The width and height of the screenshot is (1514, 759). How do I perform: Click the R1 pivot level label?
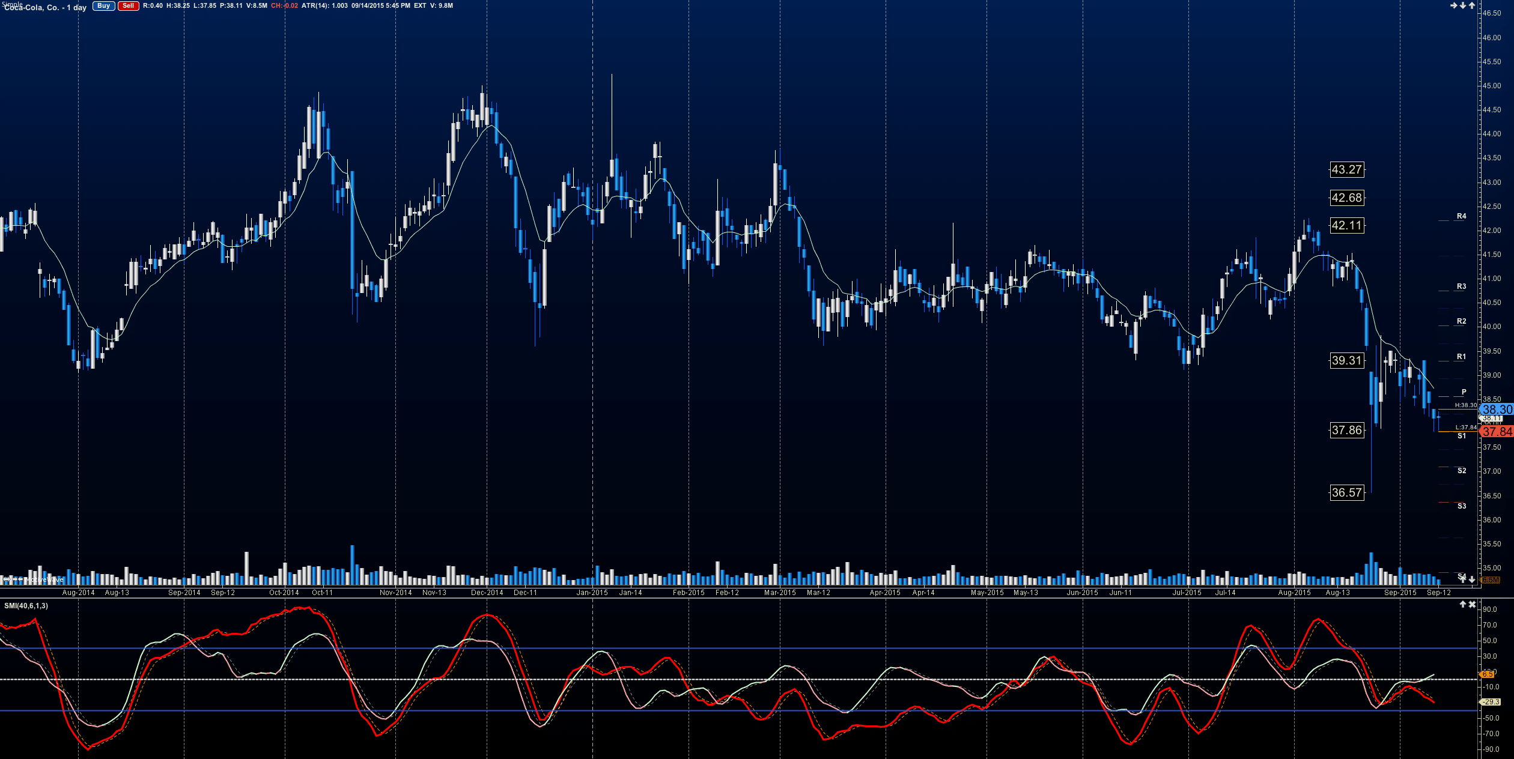pos(1462,357)
